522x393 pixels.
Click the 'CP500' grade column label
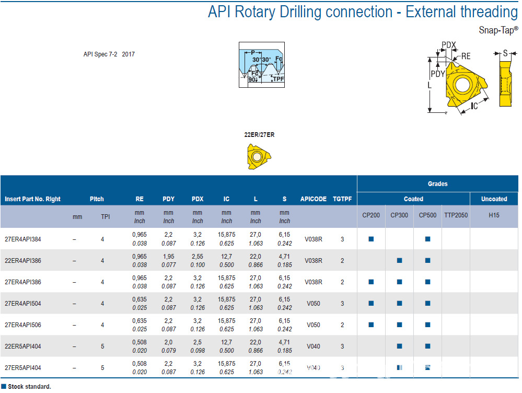pyautogui.click(x=427, y=215)
